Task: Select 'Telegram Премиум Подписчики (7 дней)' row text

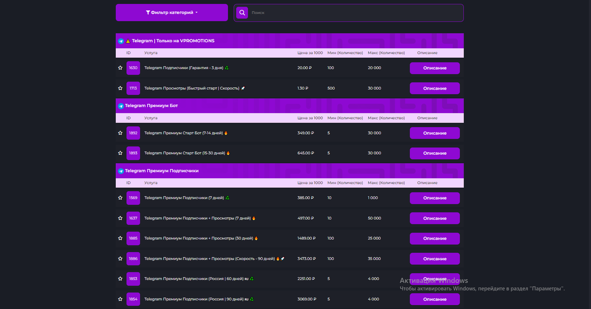Action: coord(184,198)
